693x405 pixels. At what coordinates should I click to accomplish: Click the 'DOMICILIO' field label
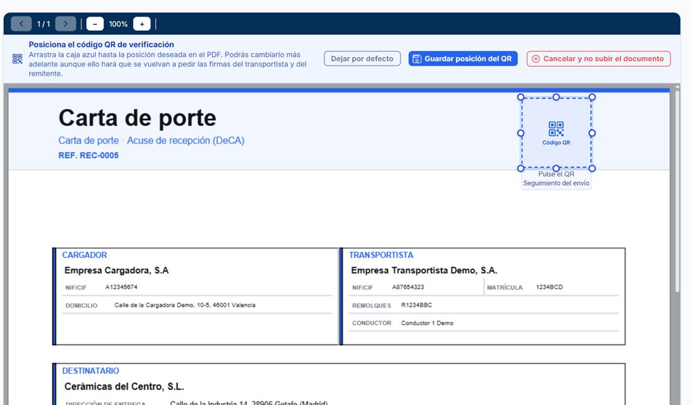(x=81, y=305)
